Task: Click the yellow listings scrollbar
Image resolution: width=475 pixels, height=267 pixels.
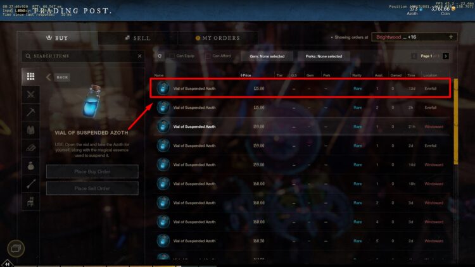Action: point(455,121)
